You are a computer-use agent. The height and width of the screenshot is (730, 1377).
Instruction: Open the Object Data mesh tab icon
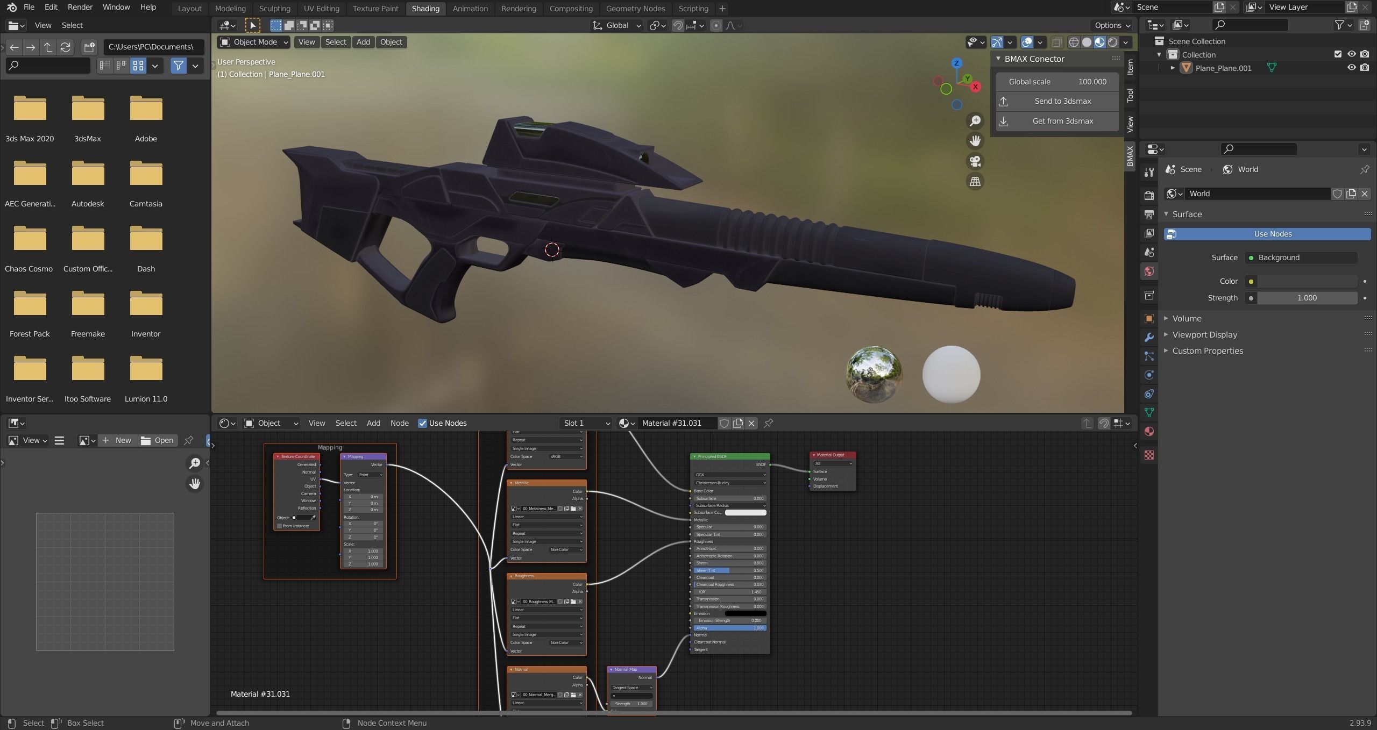[x=1149, y=412]
